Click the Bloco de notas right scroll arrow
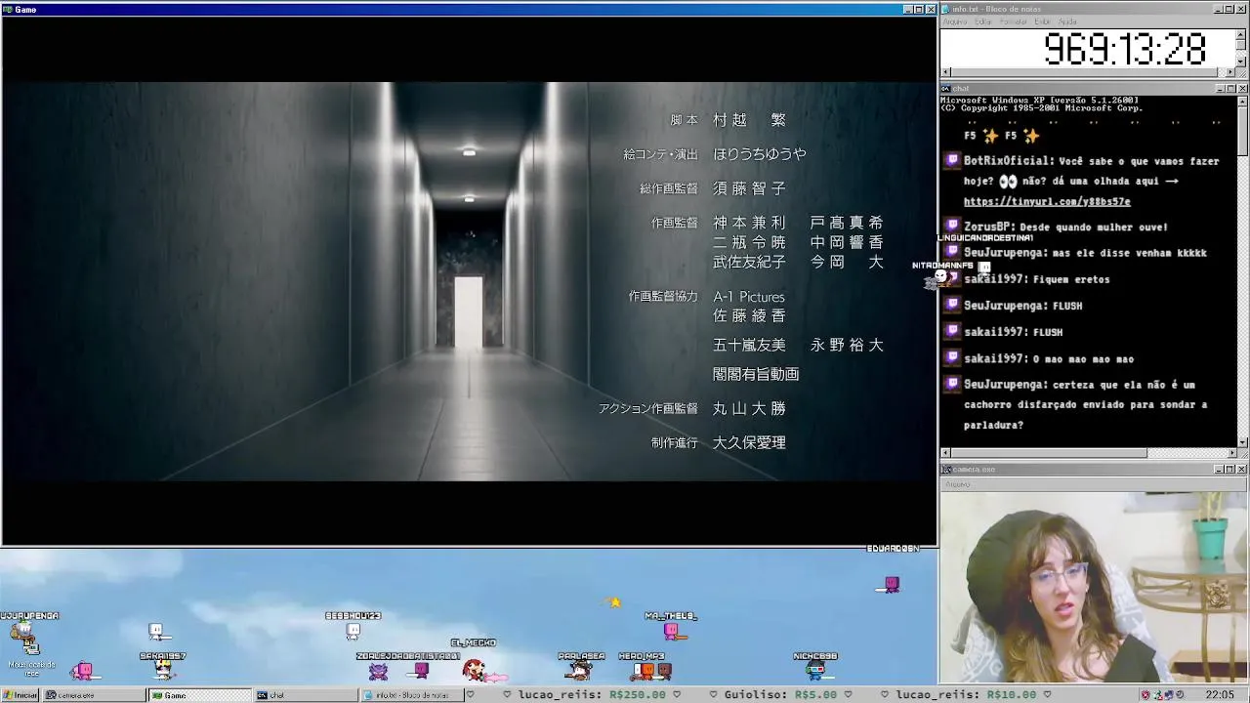 (1230, 72)
